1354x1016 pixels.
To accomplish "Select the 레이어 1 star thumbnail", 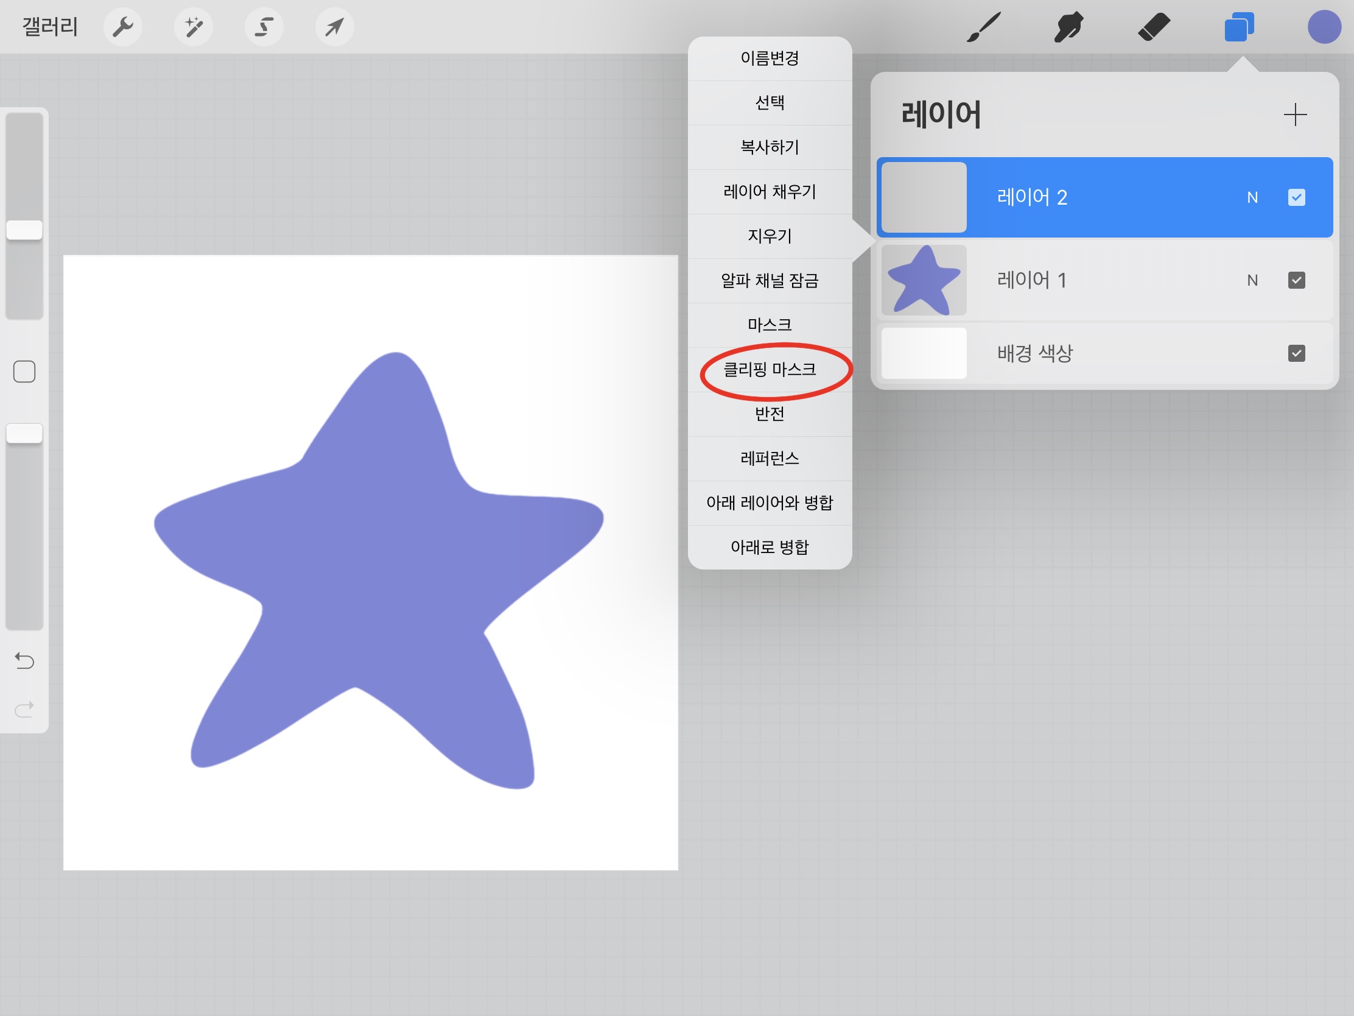I will click(923, 280).
